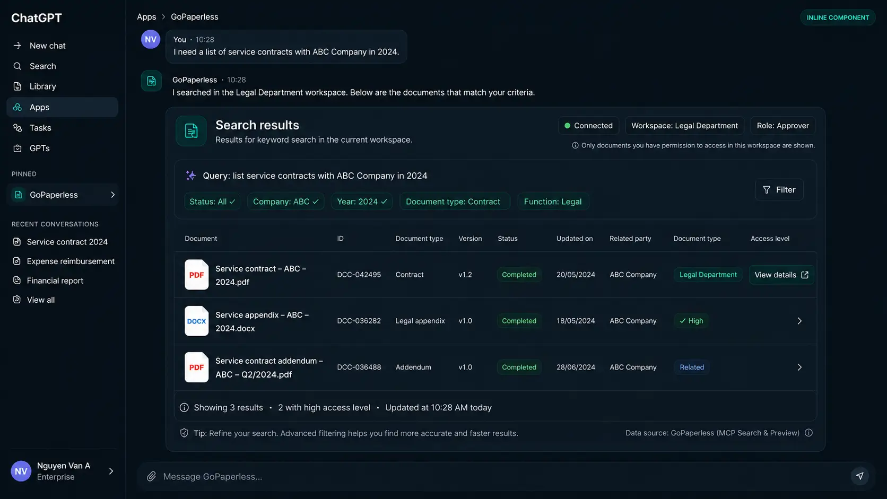Toggle the Status: All filter chip
The image size is (887, 499).
(212, 202)
